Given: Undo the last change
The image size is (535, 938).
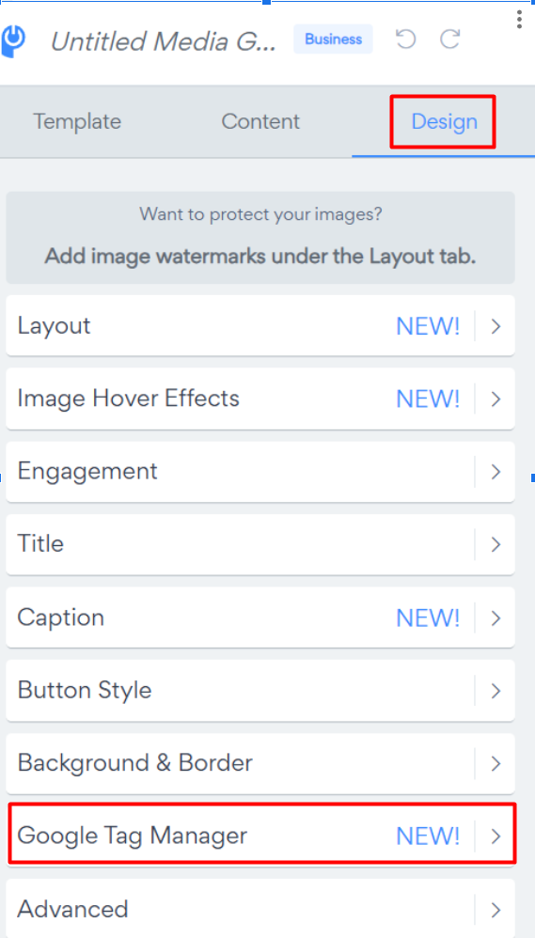Looking at the screenshot, I should coord(406,39).
